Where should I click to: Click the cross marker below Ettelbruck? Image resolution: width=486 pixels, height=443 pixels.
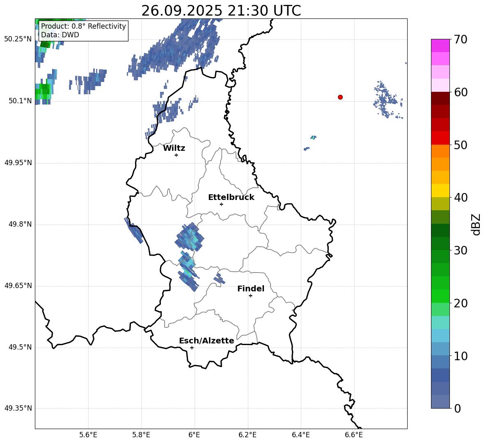click(x=221, y=204)
